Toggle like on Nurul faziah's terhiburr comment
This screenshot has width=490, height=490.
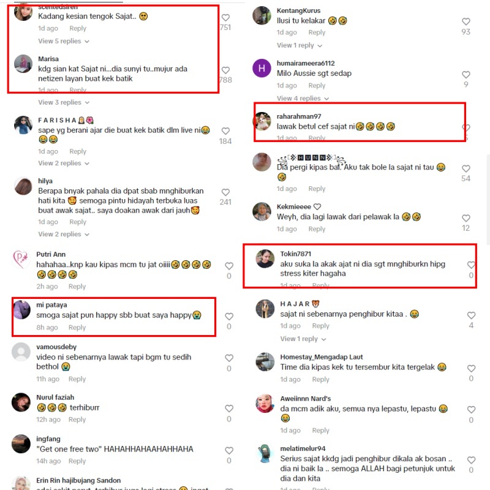[x=229, y=409]
